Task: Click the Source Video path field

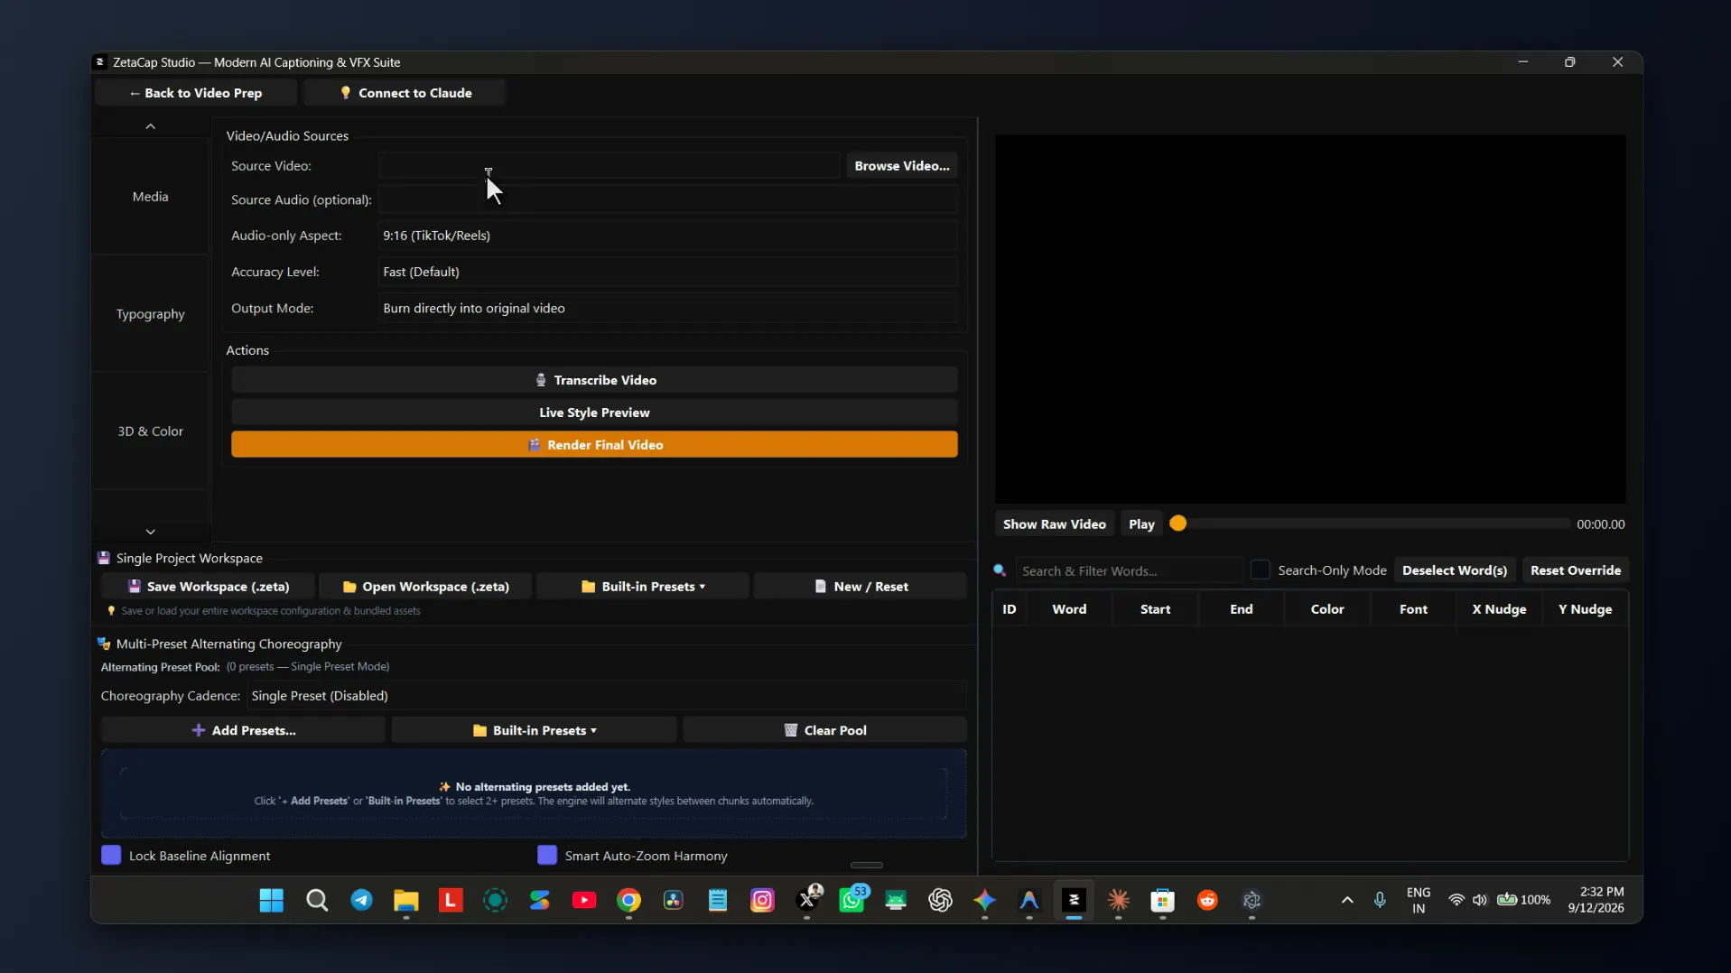Action: (x=609, y=166)
